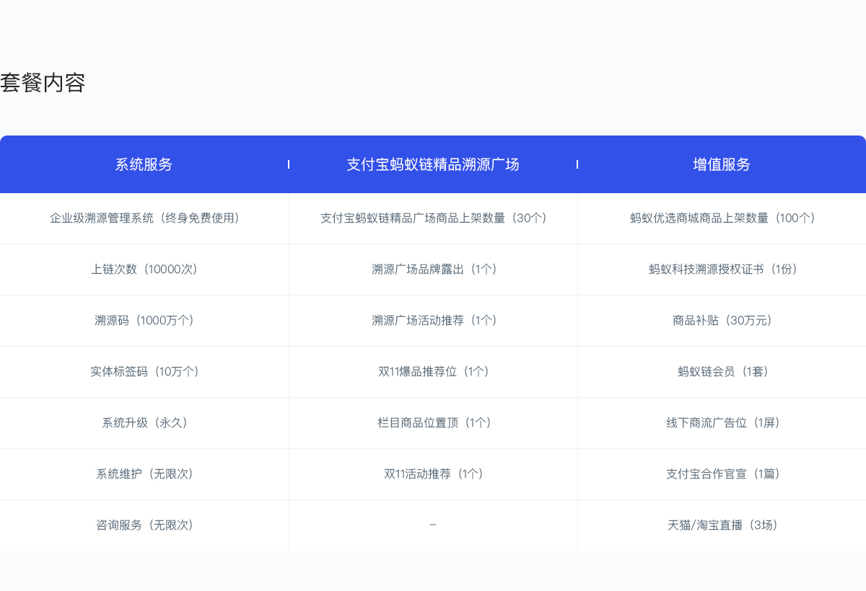
Task: Click 商品补贴（30万元） cell
Action: [722, 321]
